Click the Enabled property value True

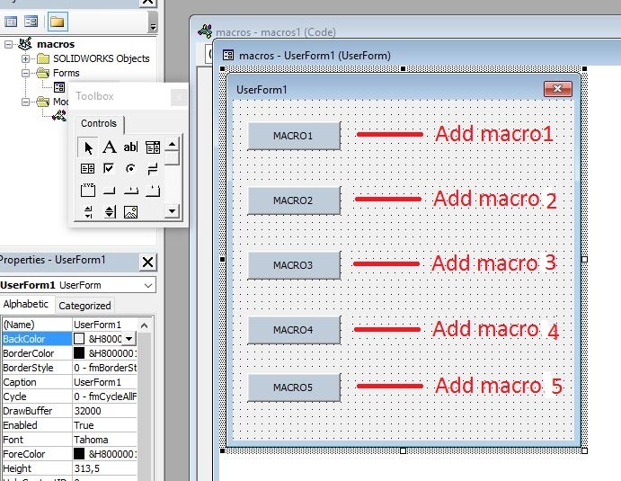coord(104,425)
